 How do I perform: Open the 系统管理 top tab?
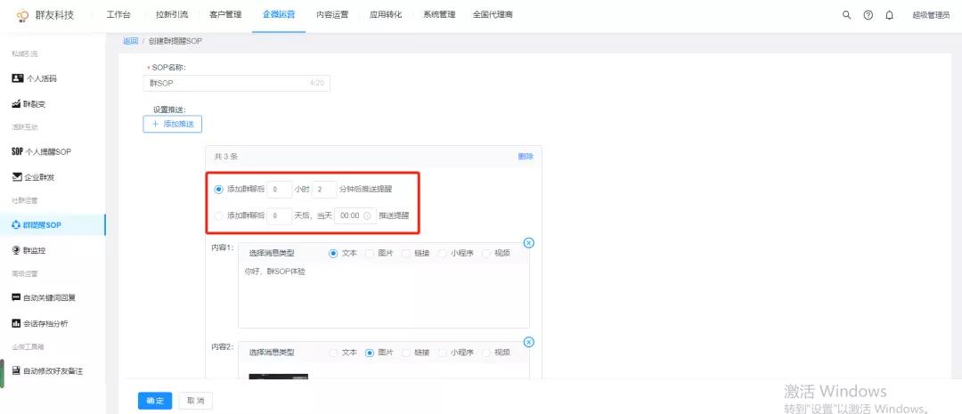point(439,15)
